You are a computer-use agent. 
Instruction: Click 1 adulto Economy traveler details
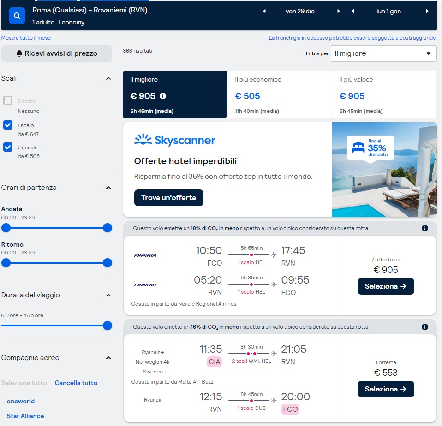pos(58,22)
